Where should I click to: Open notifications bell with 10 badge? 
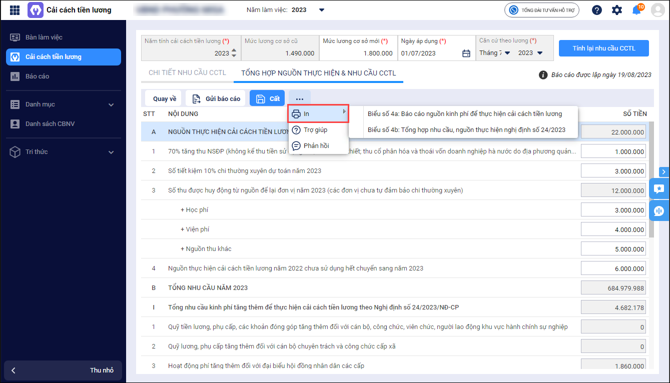637,9
